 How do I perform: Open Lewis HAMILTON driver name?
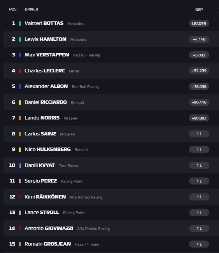[x=45, y=39]
